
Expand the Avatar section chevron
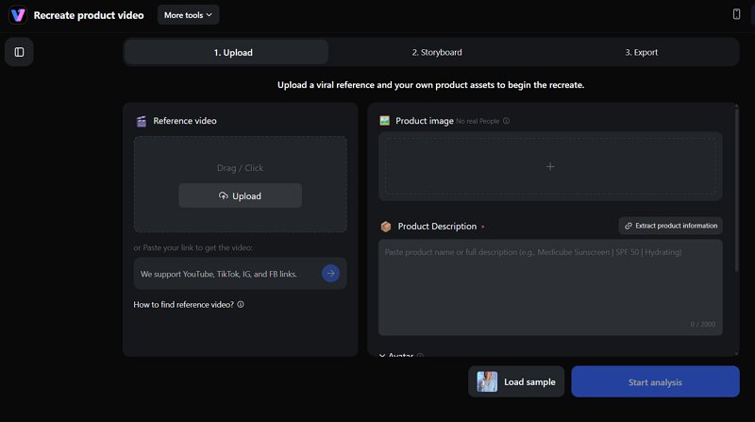coord(382,356)
